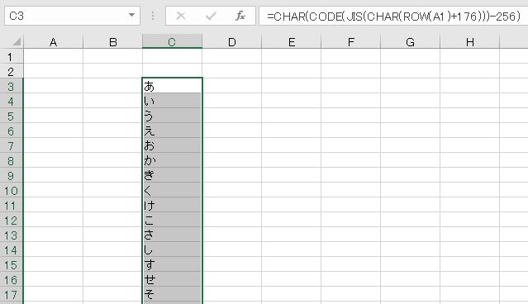Click the cell containing い
The width and height of the screenshot is (528, 304).
(x=172, y=101)
